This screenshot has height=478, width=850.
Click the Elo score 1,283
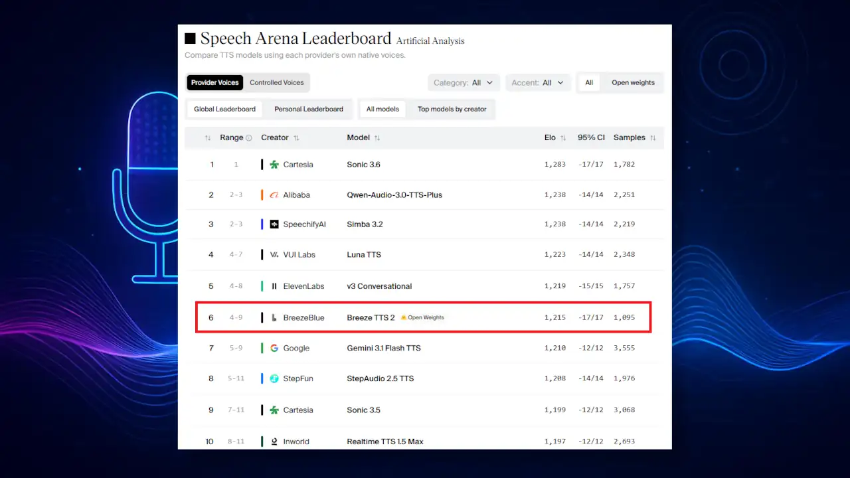point(555,165)
